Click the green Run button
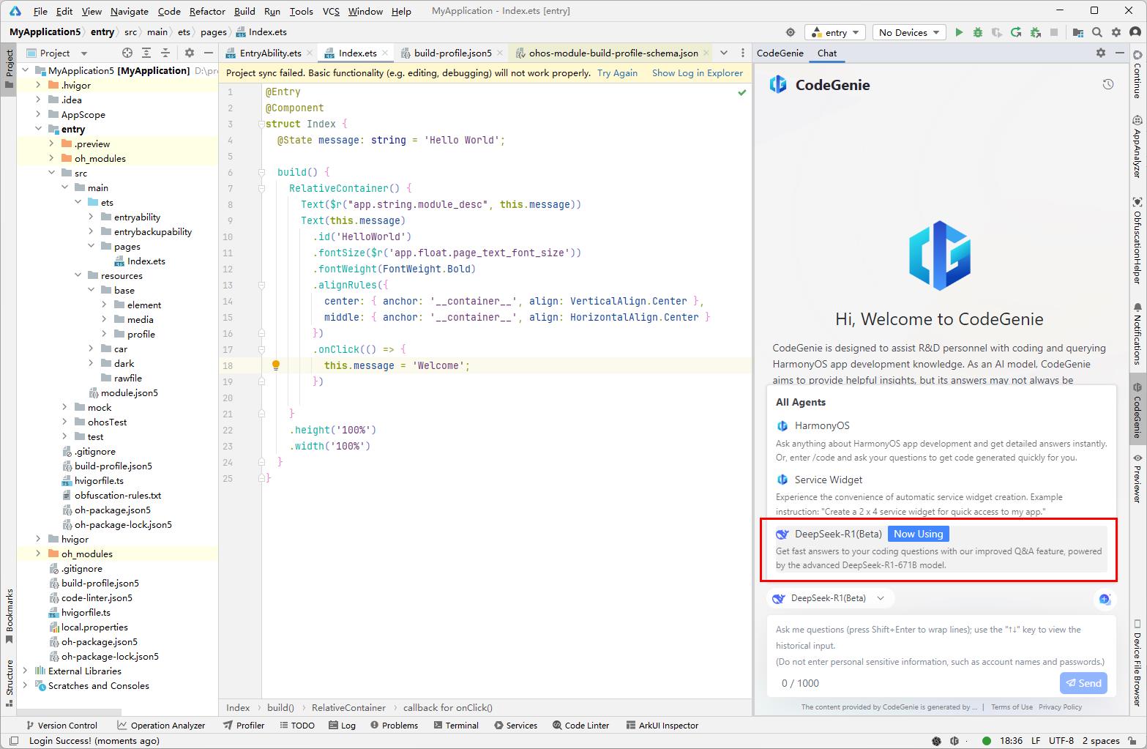 click(x=959, y=32)
